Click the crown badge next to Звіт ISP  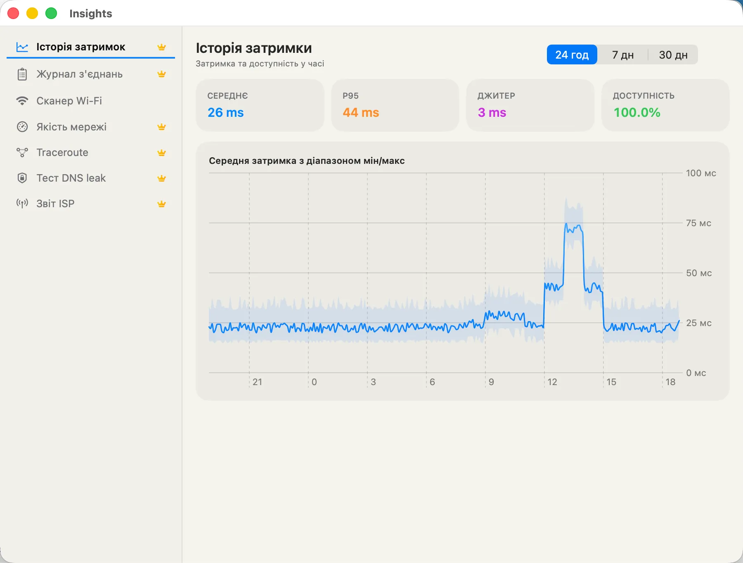coord(162,204)
